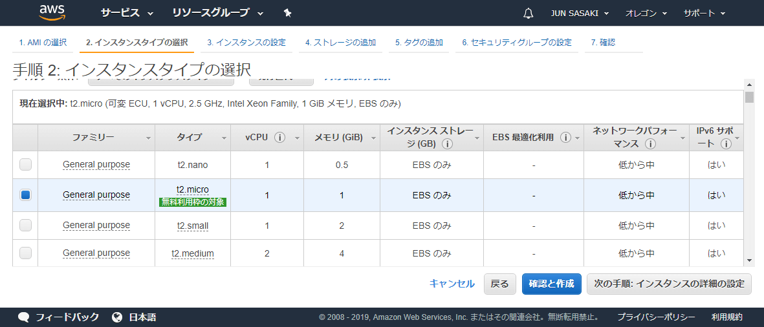Click General purpose in t2.micro row
The width and height of the screenshot is (764, 327).
pos(96,195)
